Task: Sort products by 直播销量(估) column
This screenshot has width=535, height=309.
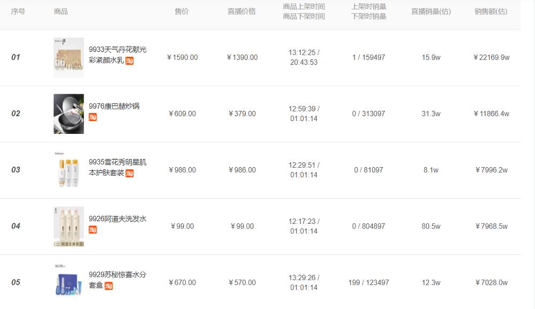Action: pyautogui.click(x=430, y=11)
